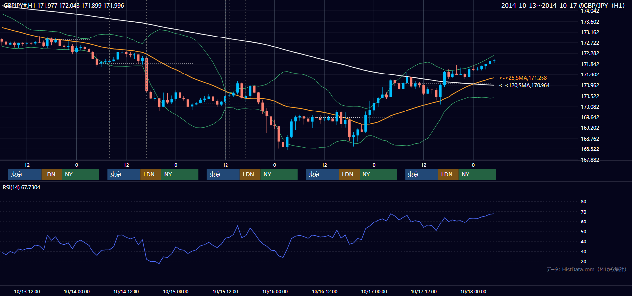
Task: Click the 10/18 00:00 time axis label
Action: click(x=473, y=291)
